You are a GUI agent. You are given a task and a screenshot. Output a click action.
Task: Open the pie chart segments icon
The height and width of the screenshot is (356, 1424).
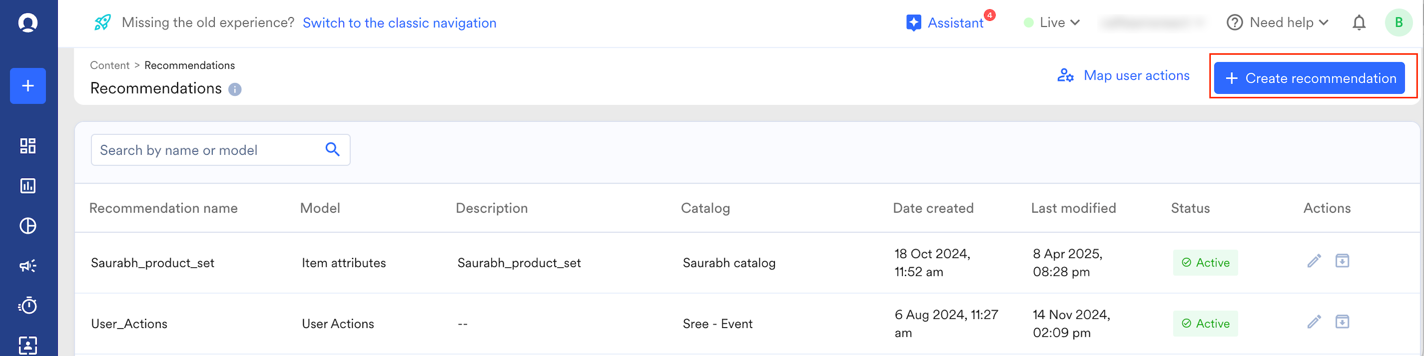coord(27,226)
